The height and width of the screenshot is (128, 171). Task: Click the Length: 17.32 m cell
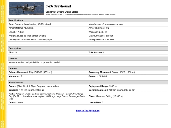tap(48, 32)
